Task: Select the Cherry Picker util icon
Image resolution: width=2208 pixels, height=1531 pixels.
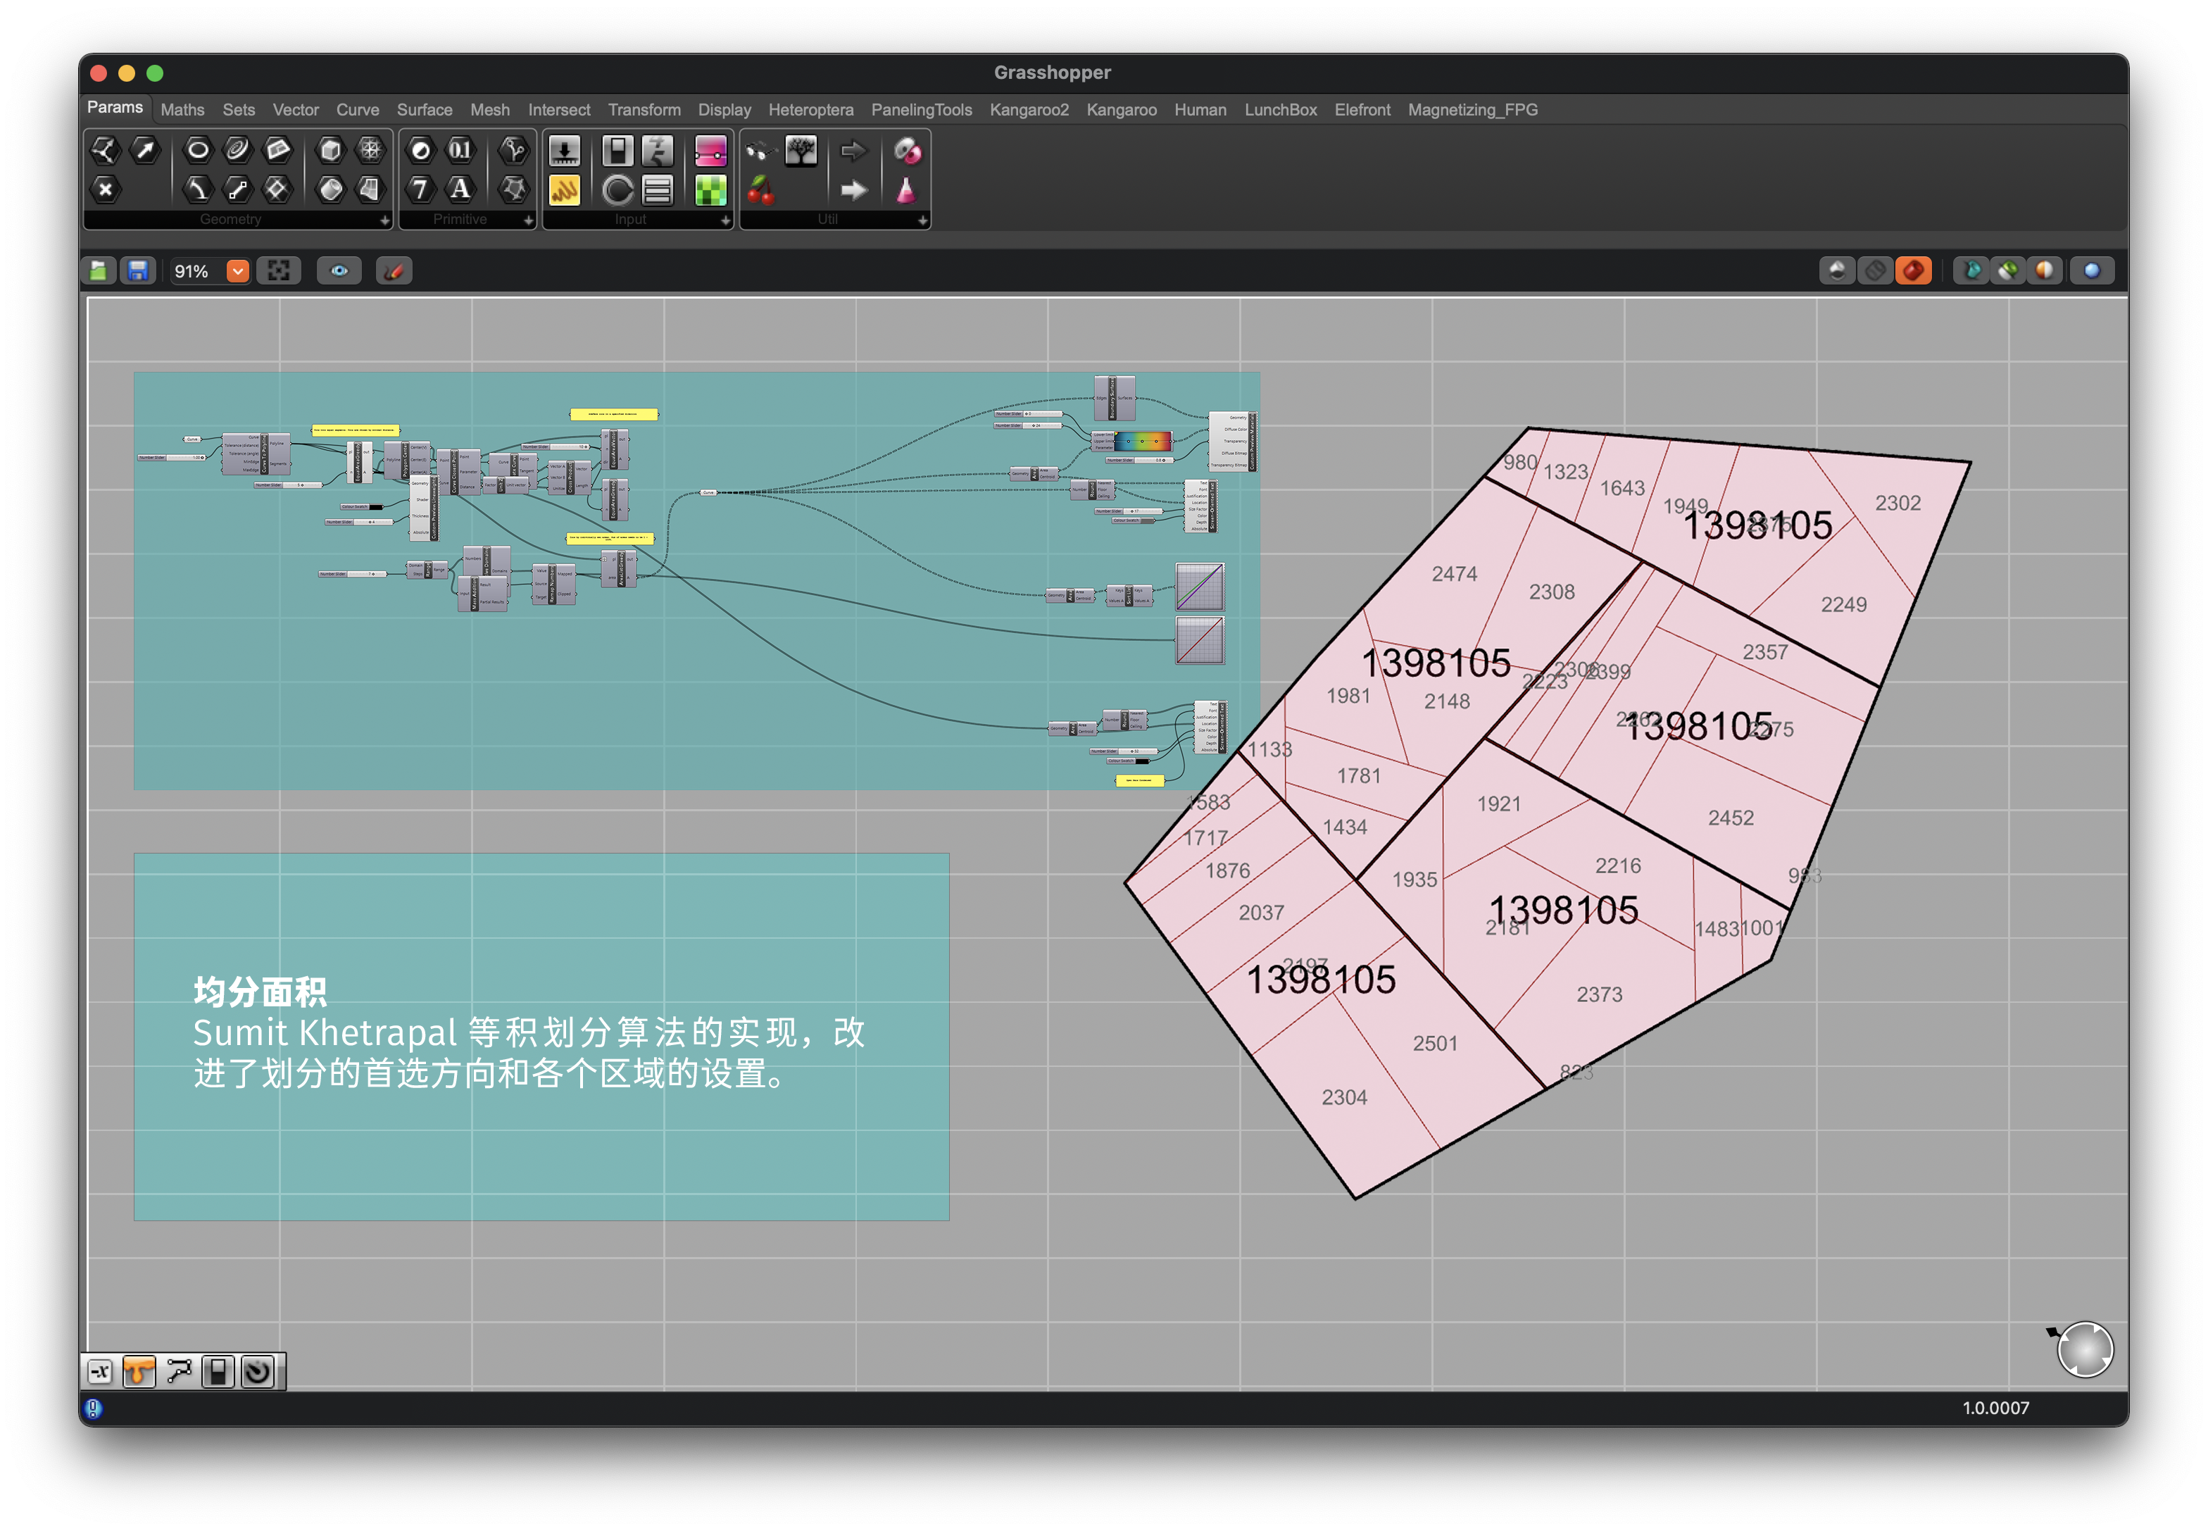Action: point(760,190)
